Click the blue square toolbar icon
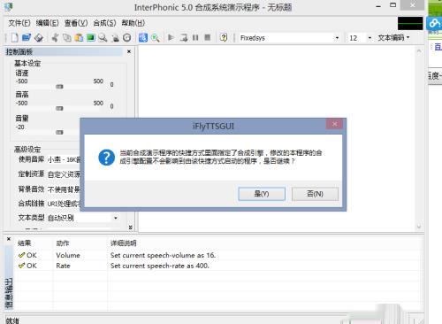 pyautogui.click(x=143, y=38)
